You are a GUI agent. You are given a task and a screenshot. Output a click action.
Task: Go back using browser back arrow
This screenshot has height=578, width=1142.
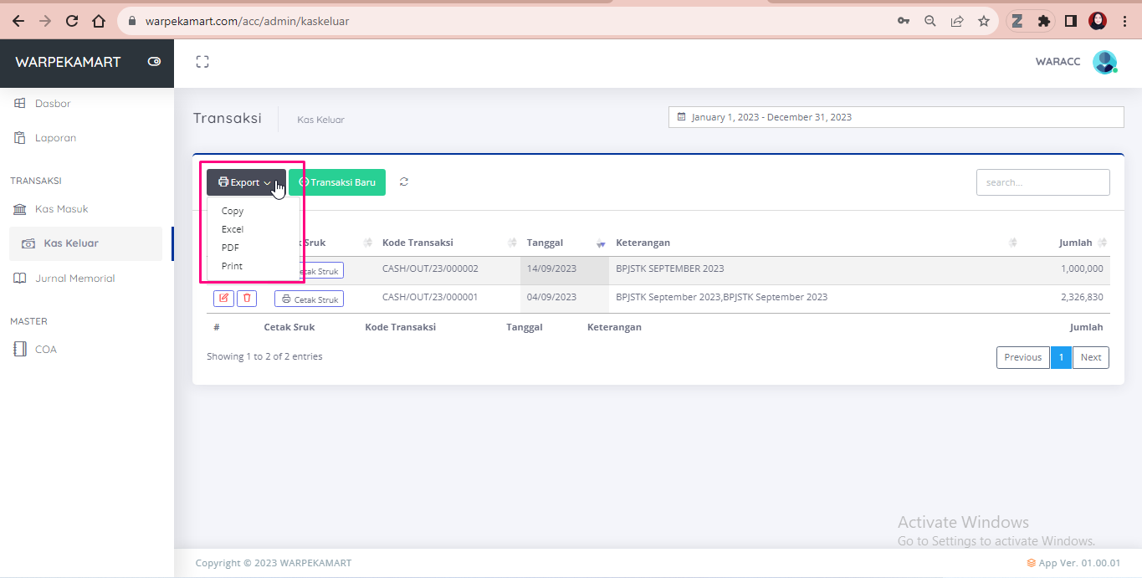[x=18, y=21]
